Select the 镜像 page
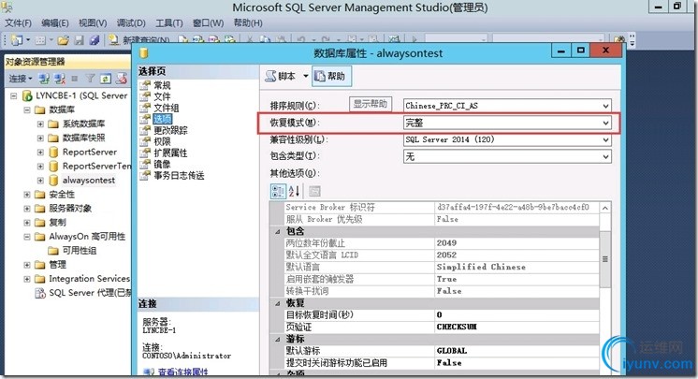 click(162, 164)
